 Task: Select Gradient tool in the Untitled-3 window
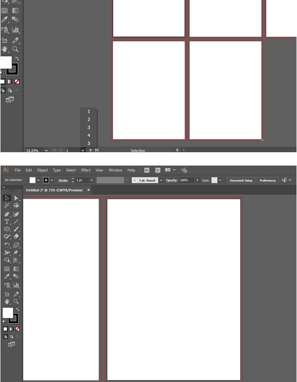[x=16, y=269]
